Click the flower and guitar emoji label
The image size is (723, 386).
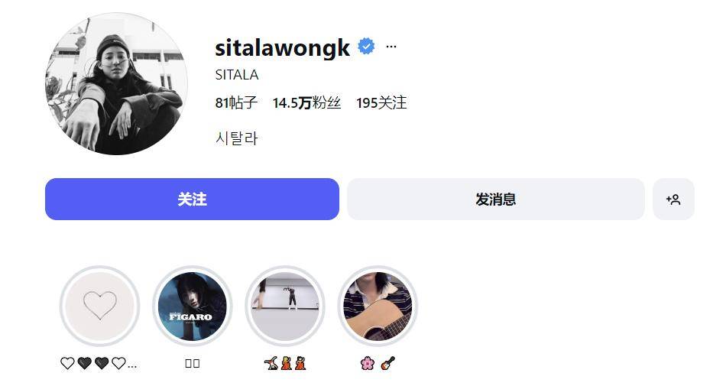click(x=378, y=364)
